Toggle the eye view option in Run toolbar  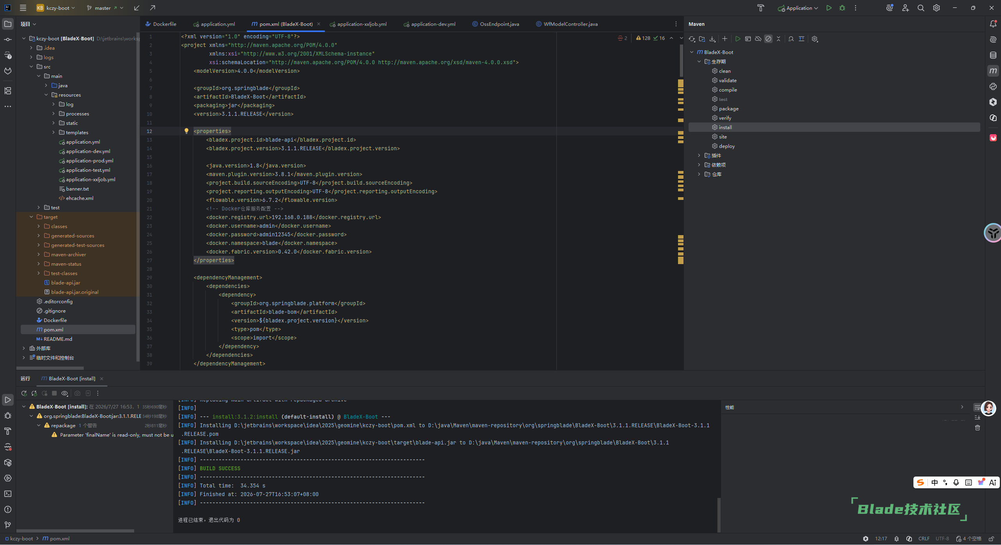[x=65, y=393]
